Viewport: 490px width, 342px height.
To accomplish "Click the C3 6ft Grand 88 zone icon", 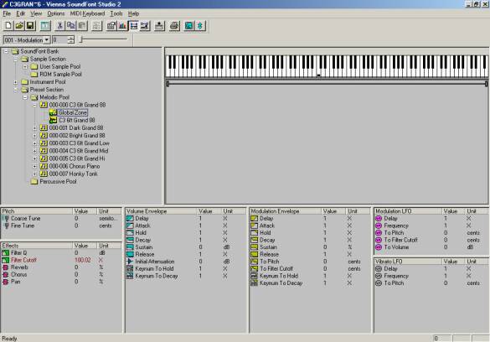I will coord(53,120).
